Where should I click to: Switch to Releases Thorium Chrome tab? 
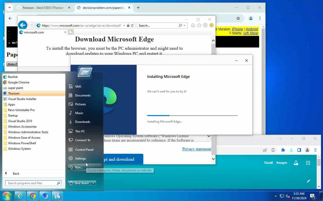[43, 8]
